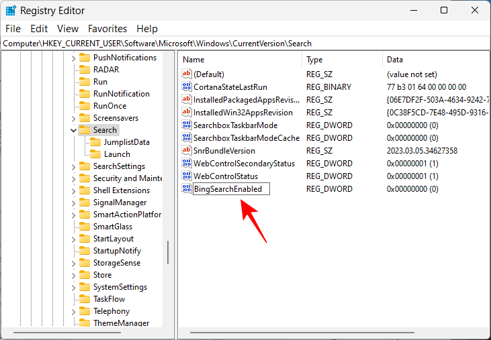Click the (Default) string value icon

pyautogui.click(x=187, y=74)
